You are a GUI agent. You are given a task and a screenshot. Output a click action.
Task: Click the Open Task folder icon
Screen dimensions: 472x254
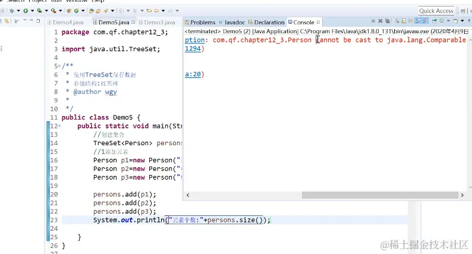(98, 11)
